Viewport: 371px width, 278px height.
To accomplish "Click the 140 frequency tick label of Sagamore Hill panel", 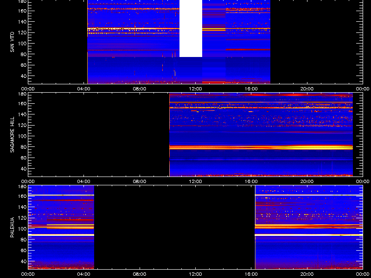I will (22, 114).
